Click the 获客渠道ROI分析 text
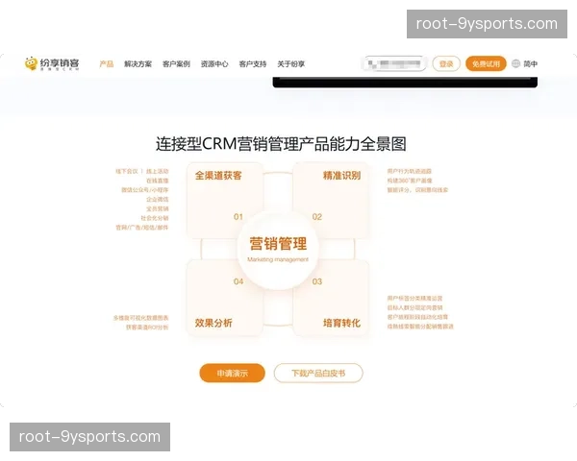The image size is (577, 461). [x=147, y=328]
